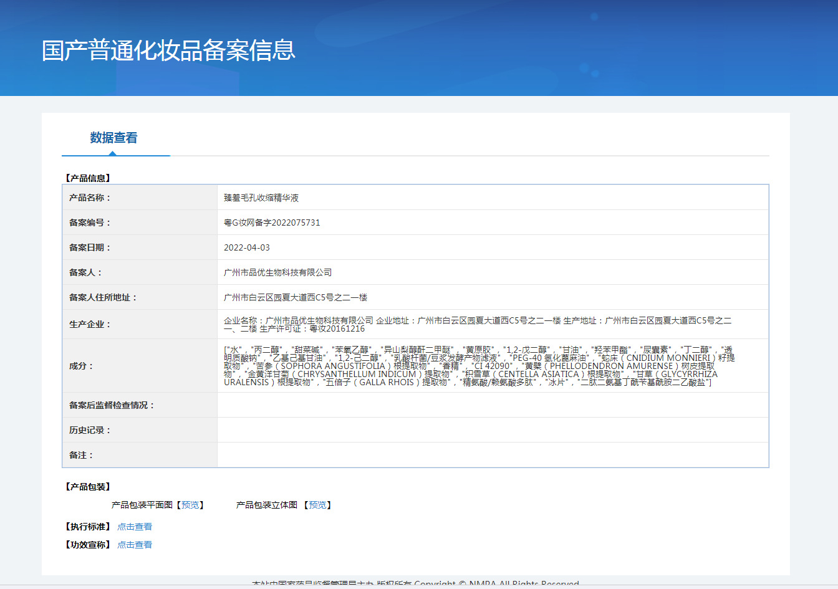Open 预览 link for 产品包装平面图
Screen dimensions: 838x589
coord(190,505)
